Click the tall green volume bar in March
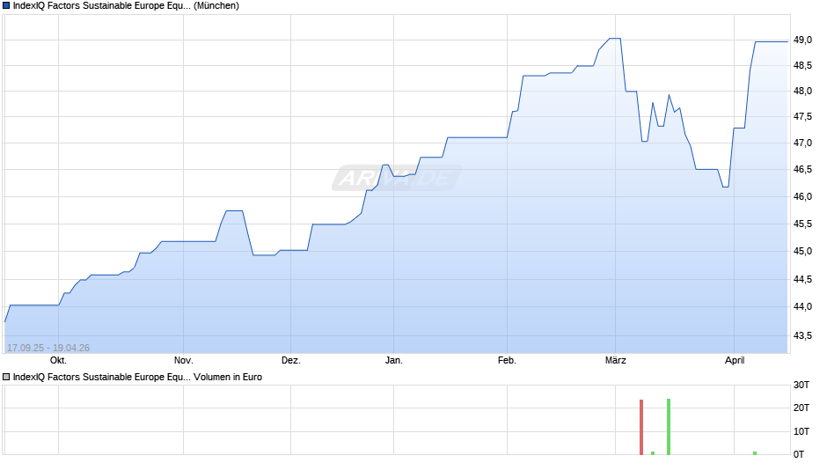Image resolution: width=827 pixels, height=463 pixels. 669,427
